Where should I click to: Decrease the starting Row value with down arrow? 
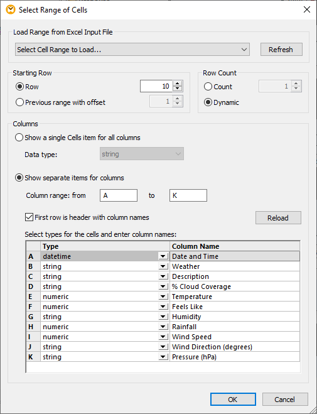click(x=177, y=89)
